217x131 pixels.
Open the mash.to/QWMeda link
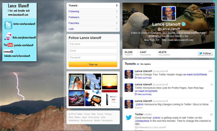coord(195,75)
